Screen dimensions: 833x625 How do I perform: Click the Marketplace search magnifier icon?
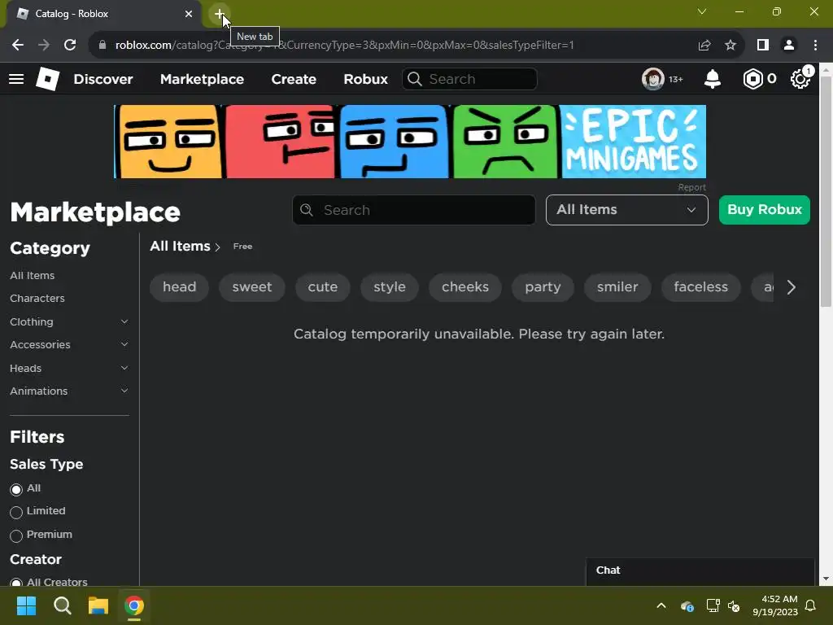click(307, 210)
